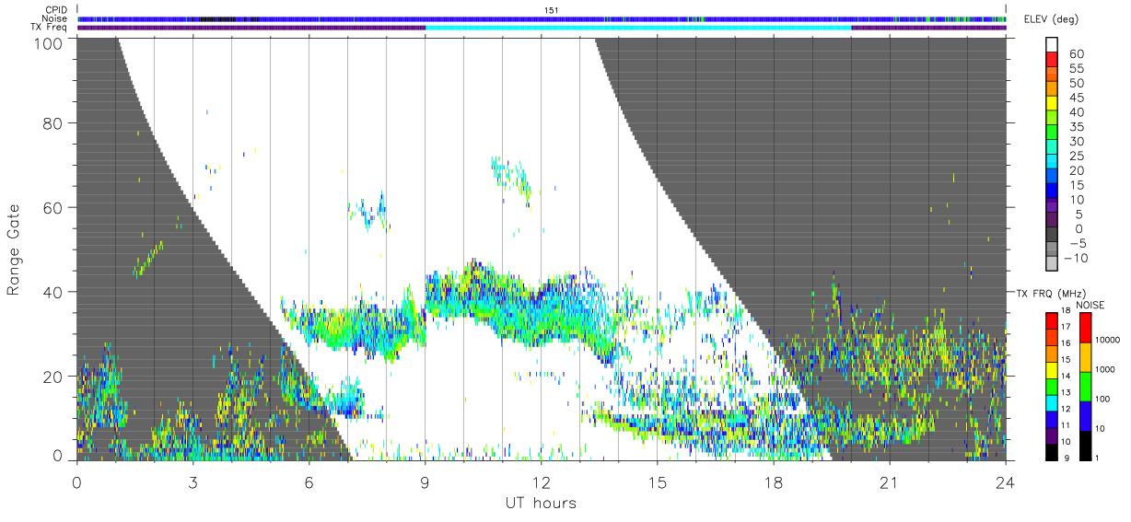
Task: Click the white top swatch of ELEV colorbar
Action: point(1053,43)
